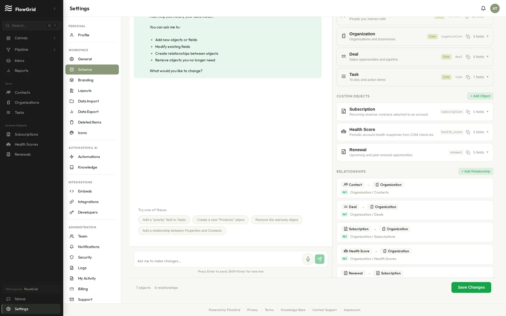Click the microphone voice input icon
506x316 pixels.
click(308, 259)
